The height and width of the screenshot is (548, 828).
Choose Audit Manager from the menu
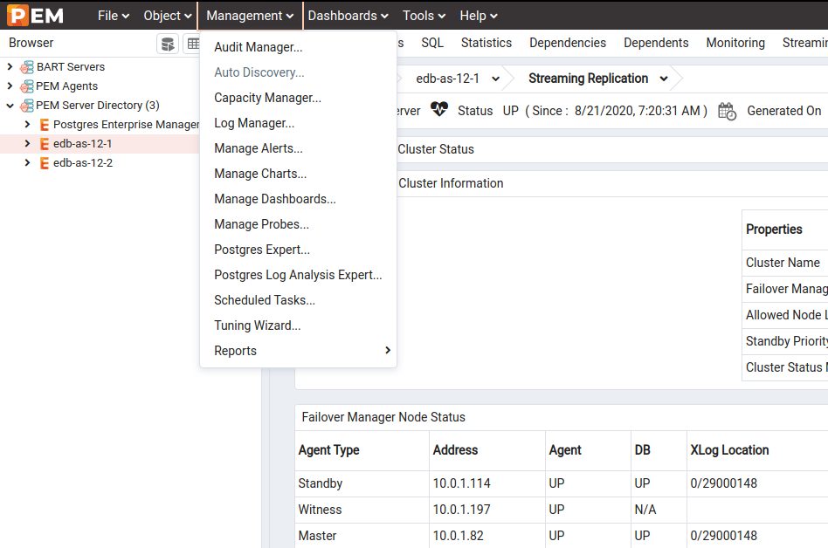tap(299, 47)
